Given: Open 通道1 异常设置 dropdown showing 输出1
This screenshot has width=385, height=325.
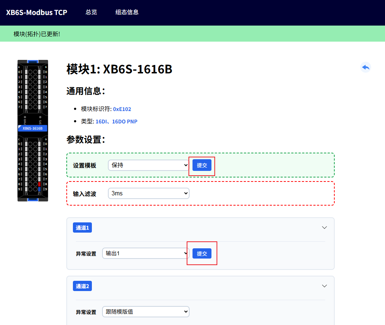Looking at the screenshot, I should 145,253.
